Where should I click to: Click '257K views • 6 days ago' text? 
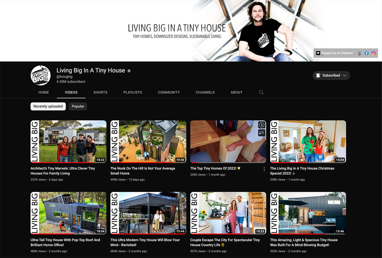(x=47, y=180)
